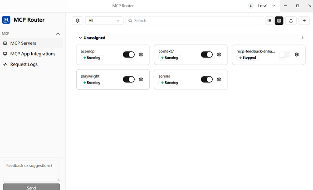Open MCP App Integrations page

32,54
